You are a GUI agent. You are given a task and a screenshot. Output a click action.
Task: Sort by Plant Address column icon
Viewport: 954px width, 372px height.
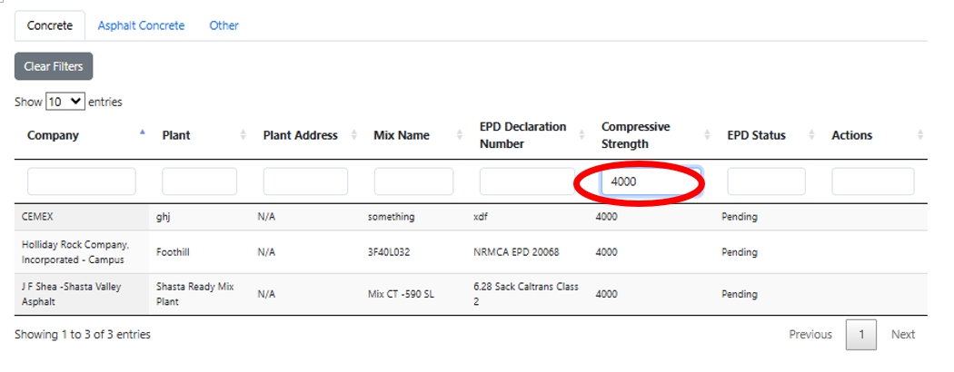click(353, 135)
